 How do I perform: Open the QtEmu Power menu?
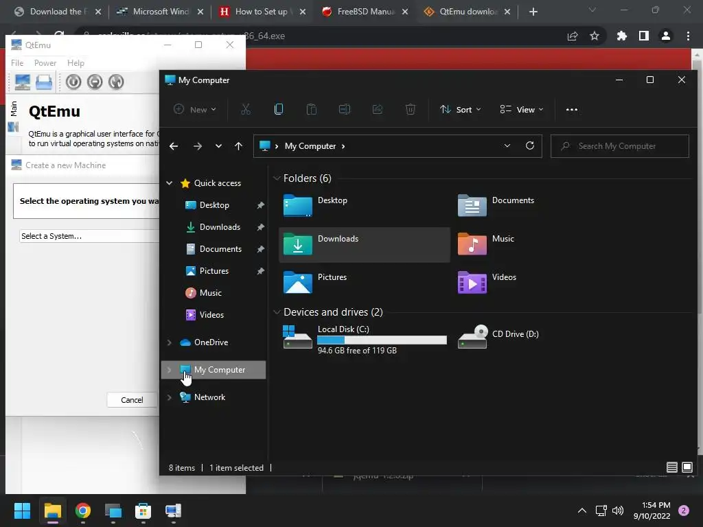click(x=45, y=62)
